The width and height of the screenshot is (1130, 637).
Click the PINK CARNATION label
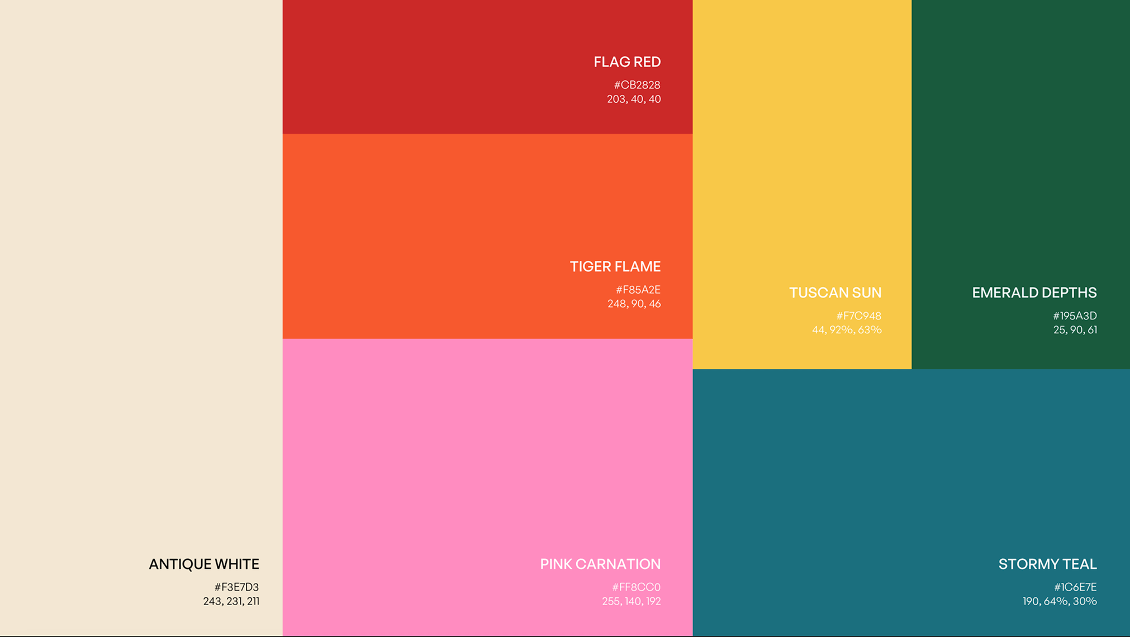click(600, 564)
